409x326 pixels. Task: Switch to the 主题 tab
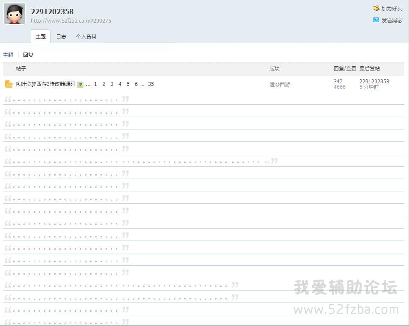click(41, 36)
